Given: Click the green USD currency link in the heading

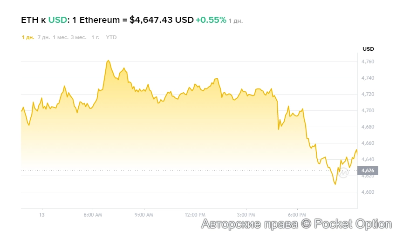Looking at the screenshot, I should [x=57, y=20].
